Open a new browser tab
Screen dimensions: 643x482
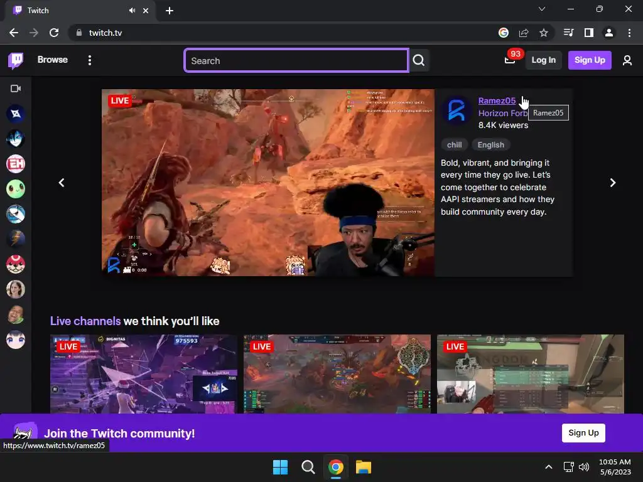[170, 11]
